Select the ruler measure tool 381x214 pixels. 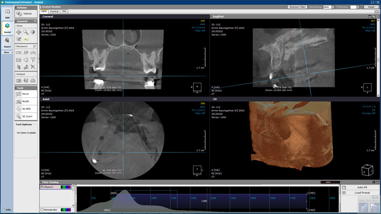point(19,53)
